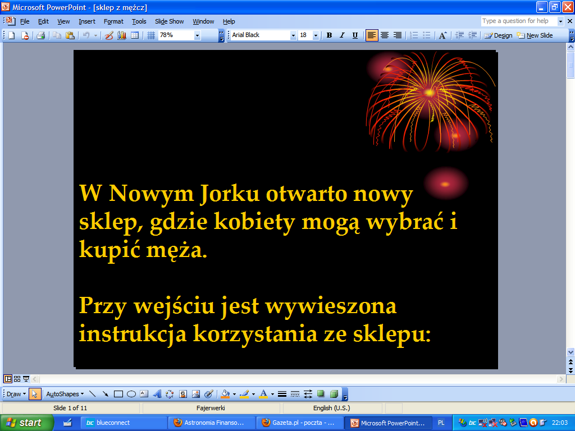575x431 pixels.
Task: Switch to Gazeta.pl poczta taskbar window
Action: point(300,423)
